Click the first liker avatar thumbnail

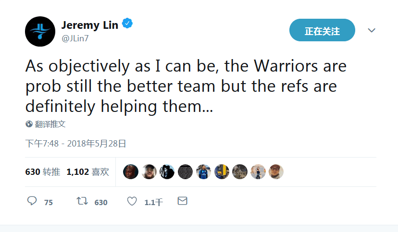(x=131, y=171)
